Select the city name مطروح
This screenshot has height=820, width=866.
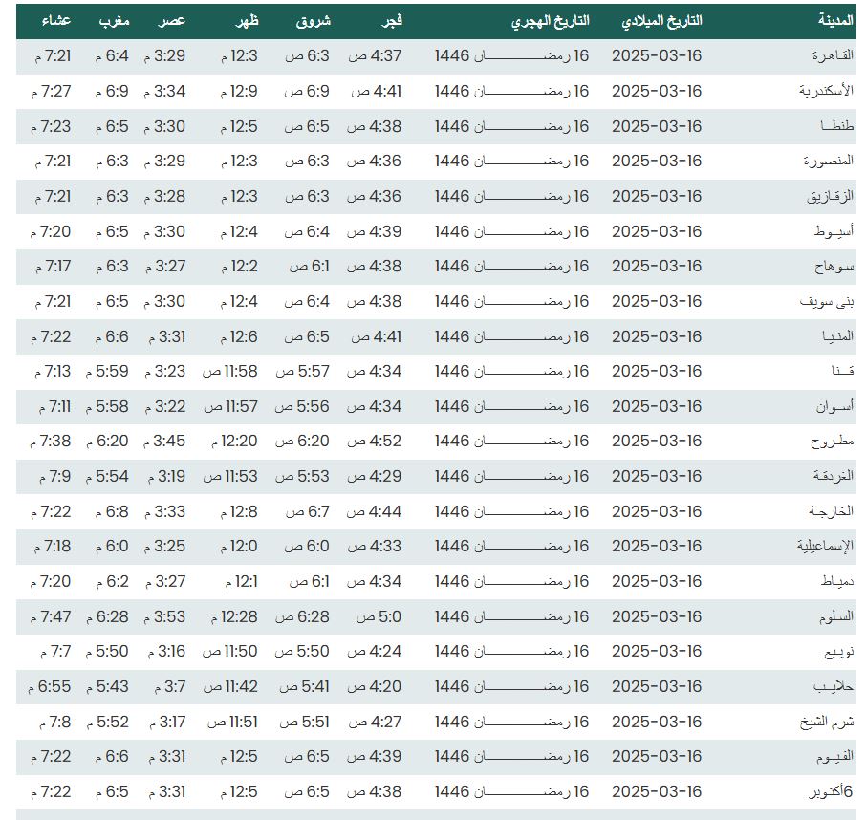pyautogui.click(x=832, y=442)
